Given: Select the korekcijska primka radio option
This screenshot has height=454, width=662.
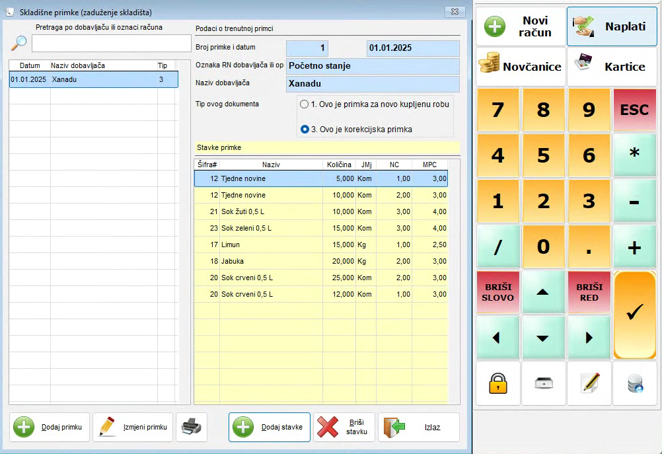Looking at the screenshot, I should pyautogui.click(x=305, y=130).
